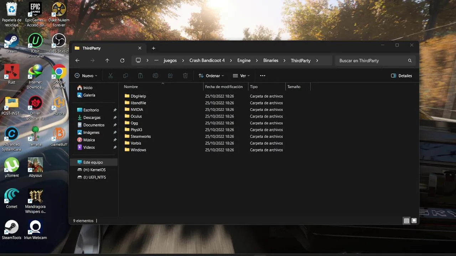Click the copy icon in toolbar
This screenshot has height=256, width=456.
click(125, 76)
